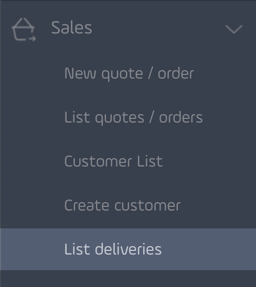
Task: Click the Sales header text
Action: 72,28
